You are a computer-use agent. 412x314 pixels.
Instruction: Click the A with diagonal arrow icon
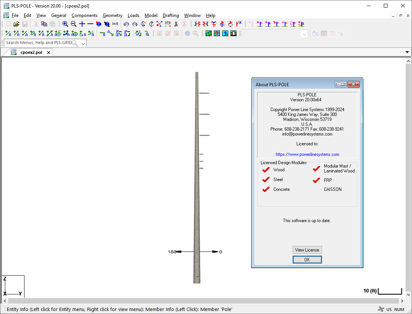pos(111,34)
